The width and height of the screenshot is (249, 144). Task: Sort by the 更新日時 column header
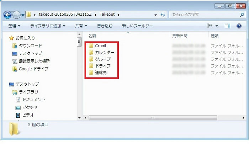point(180,36)
